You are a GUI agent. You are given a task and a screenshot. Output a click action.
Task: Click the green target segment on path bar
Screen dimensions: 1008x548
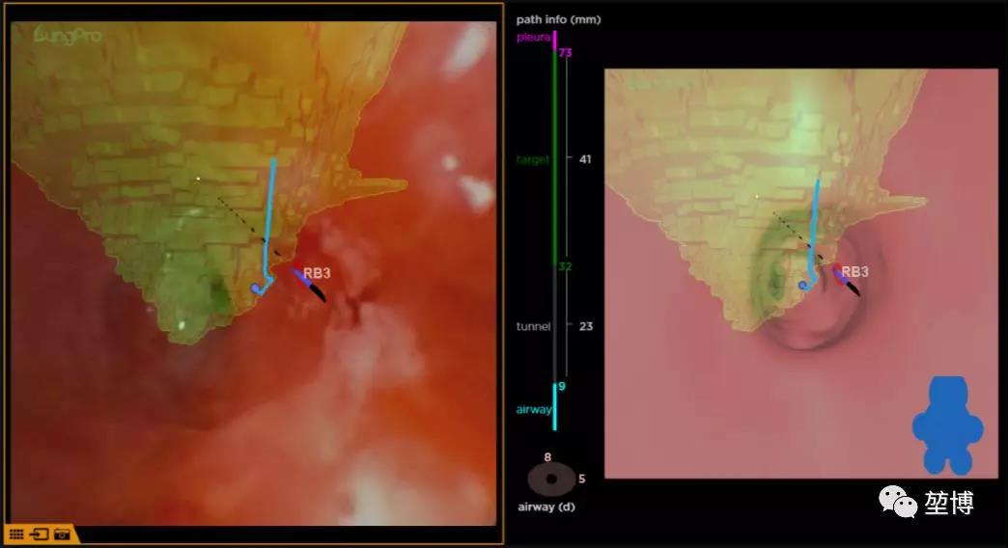tap(554, 159)
